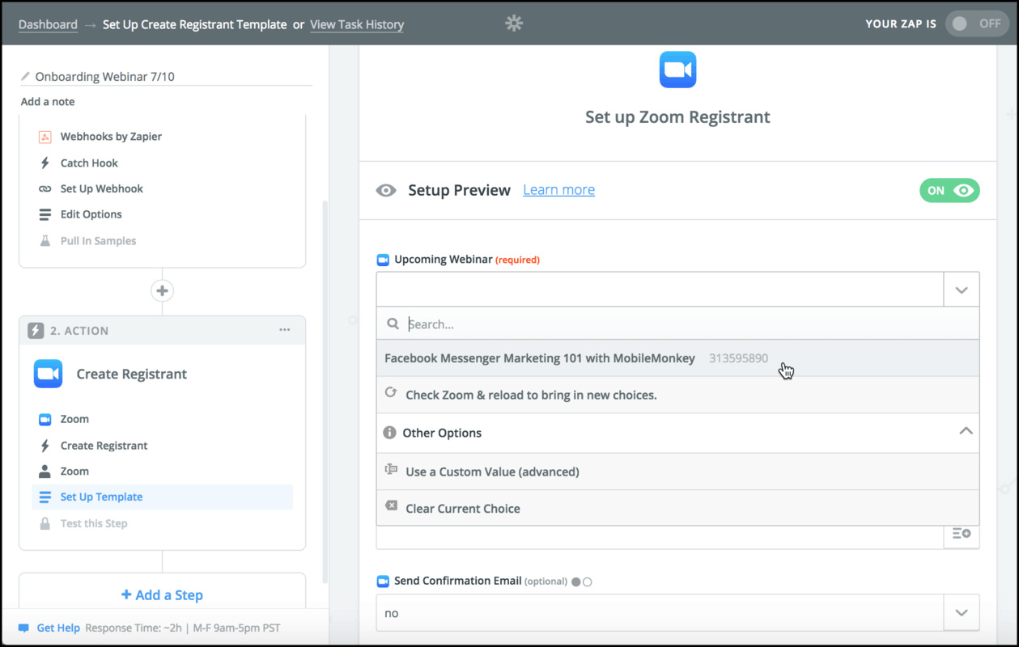Click the lines icon beside Edit Options
The height and width of the screenshot is (647, 1019).
45,214
